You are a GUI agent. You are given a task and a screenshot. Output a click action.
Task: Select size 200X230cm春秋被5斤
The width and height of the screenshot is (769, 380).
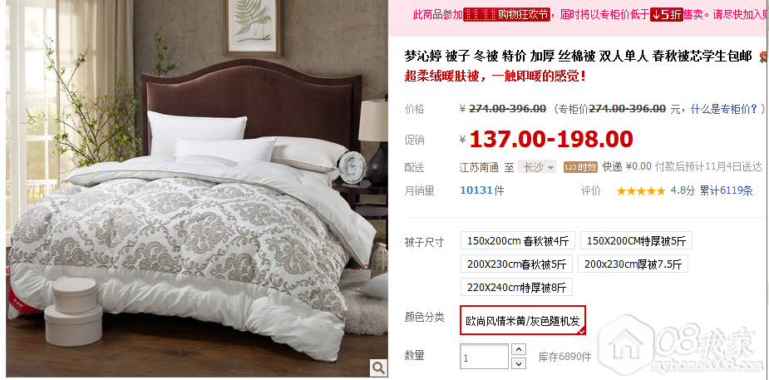[x=516, y=264]
